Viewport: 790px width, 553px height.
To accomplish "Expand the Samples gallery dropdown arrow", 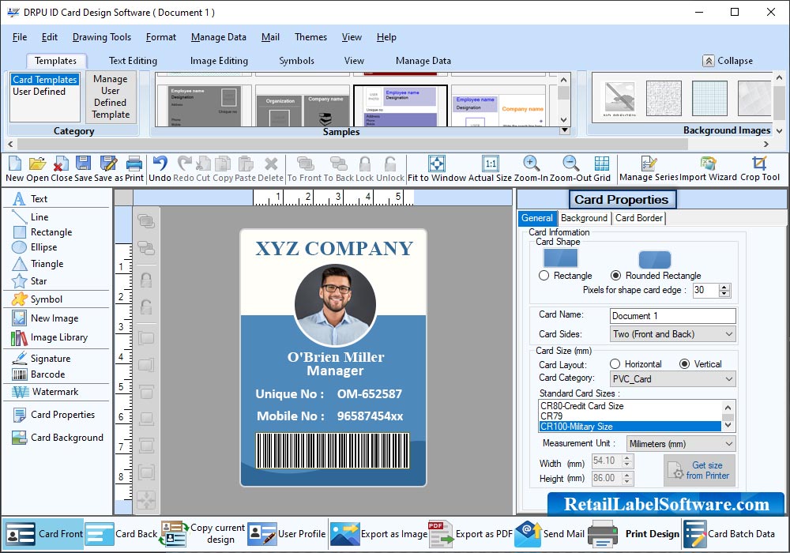I will pyautogui.click(x=565, y=130).
